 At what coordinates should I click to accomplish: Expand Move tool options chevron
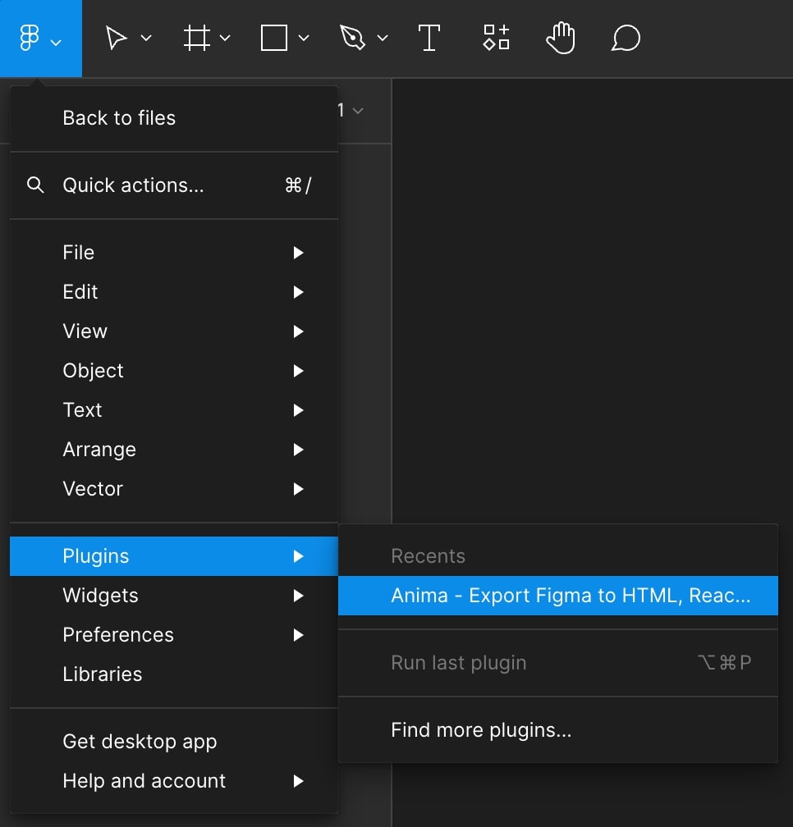click(x=146, y=39)
